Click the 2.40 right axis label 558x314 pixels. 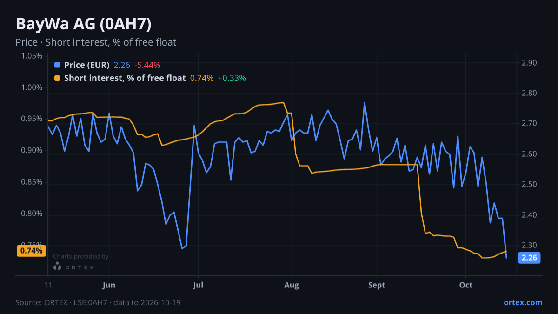(530, 215)
